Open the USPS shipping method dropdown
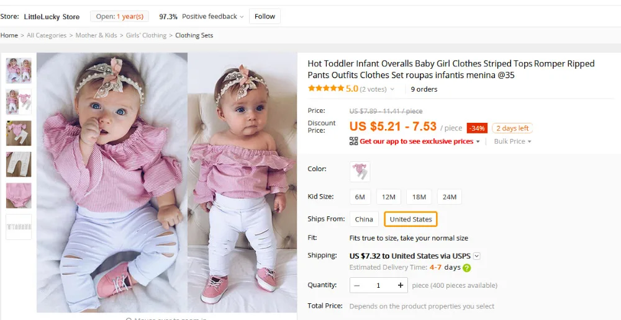 tap(477, 256)
